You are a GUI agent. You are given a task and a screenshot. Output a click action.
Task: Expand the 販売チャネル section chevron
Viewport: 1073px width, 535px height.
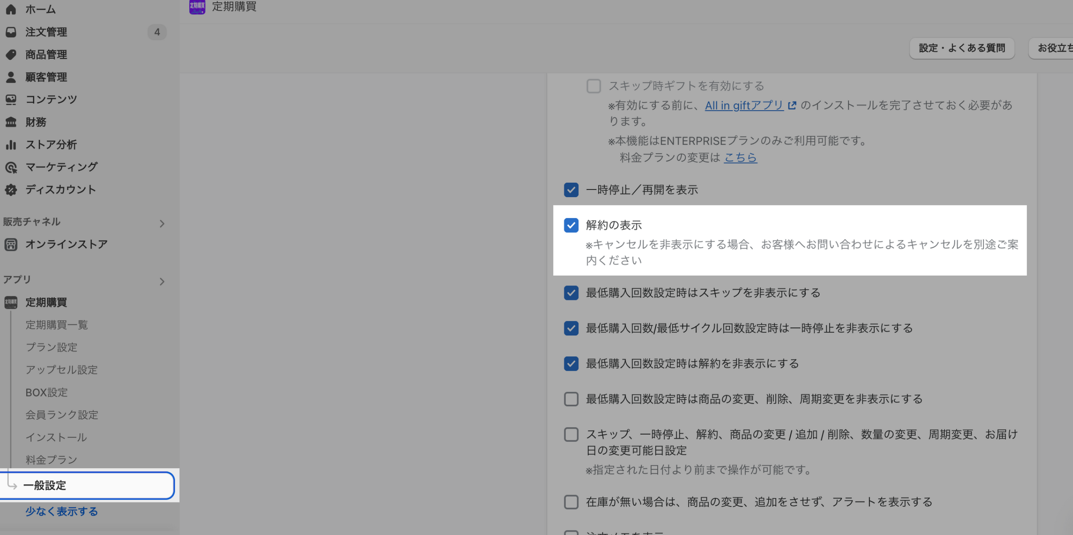click(x=162, y=224)
